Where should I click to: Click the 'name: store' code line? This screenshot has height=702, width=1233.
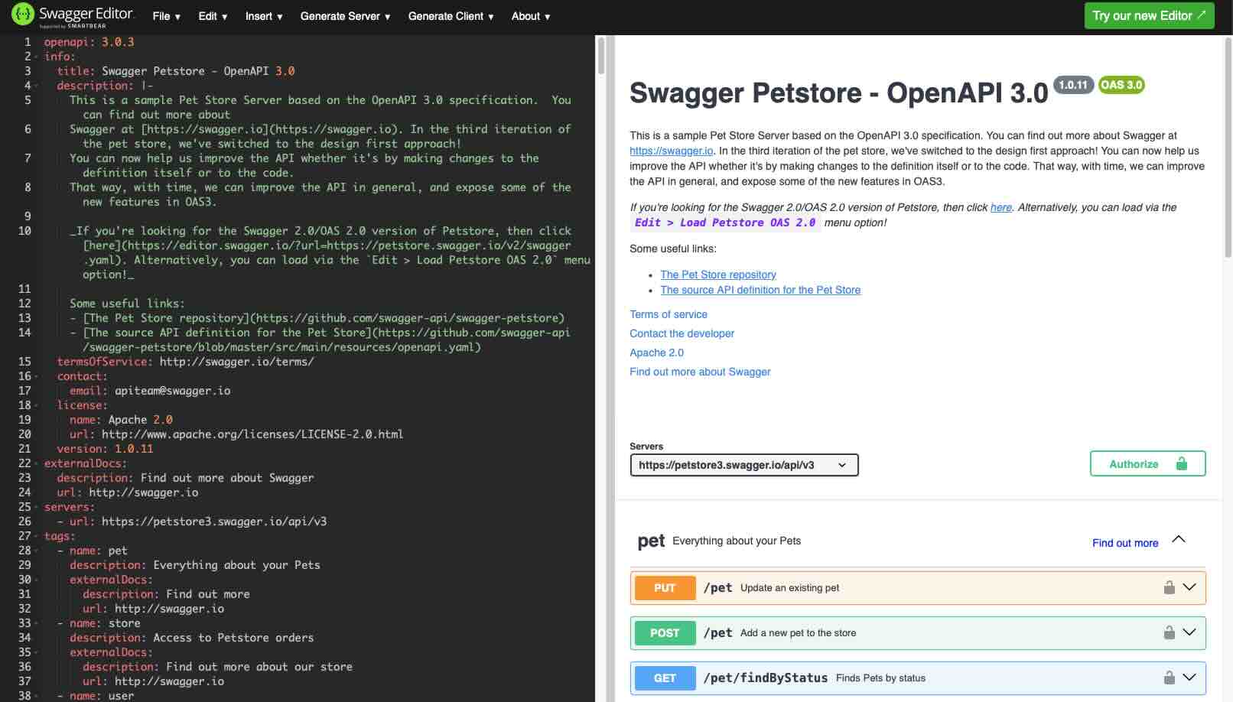point(99,623)
